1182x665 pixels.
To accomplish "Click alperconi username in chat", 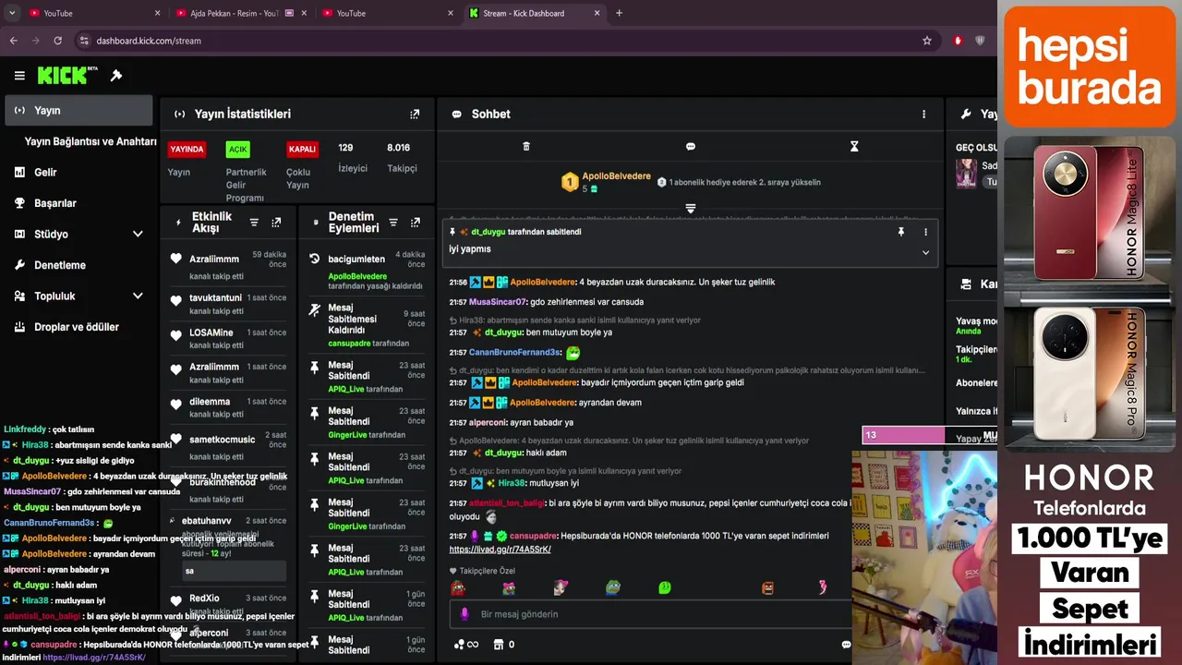I will coord(488,422).
